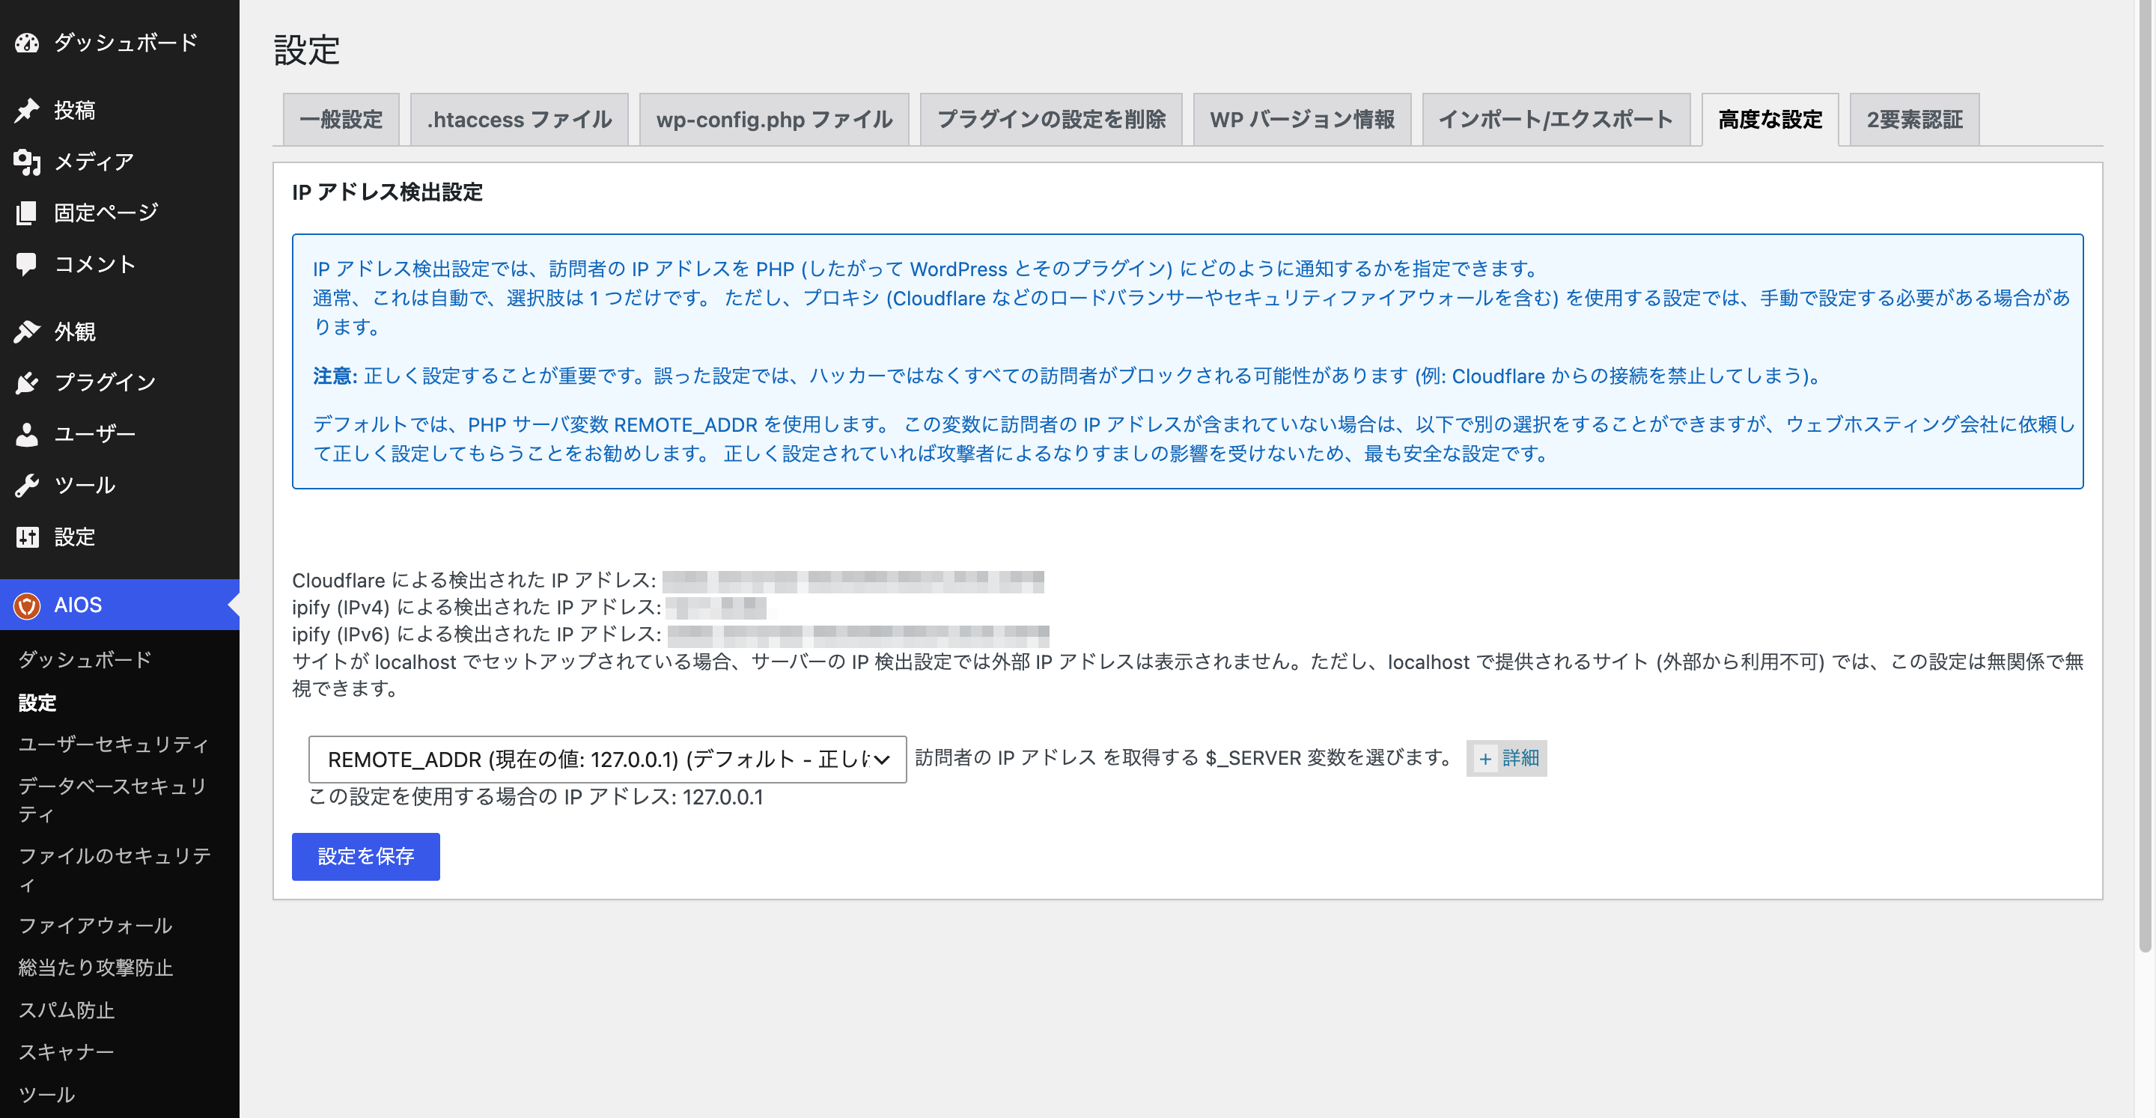
Task: Click the pin icon next to 投稿
Action: pos(27,111)
